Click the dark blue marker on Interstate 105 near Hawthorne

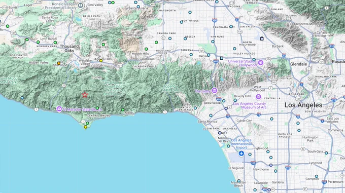271,165
